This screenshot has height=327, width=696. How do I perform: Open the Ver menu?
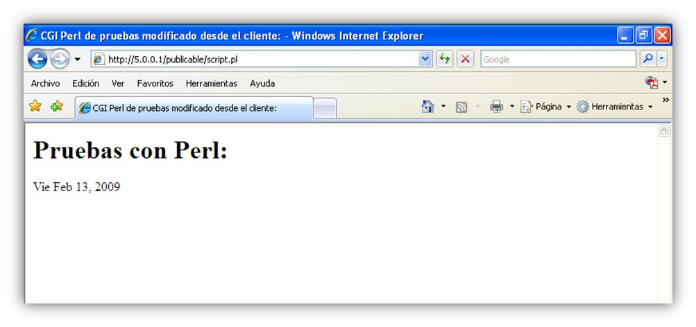118,83
